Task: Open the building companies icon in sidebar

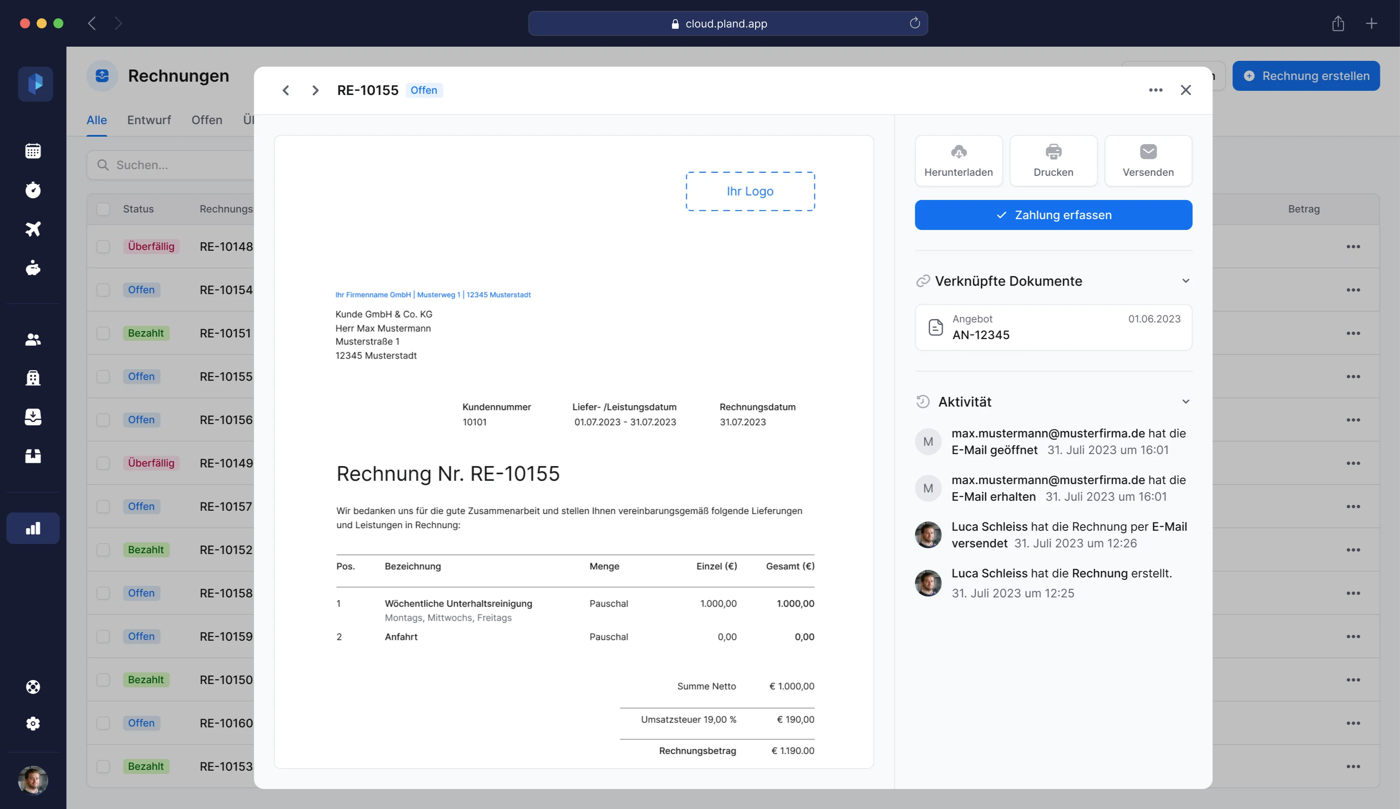Action: point(33,377)
